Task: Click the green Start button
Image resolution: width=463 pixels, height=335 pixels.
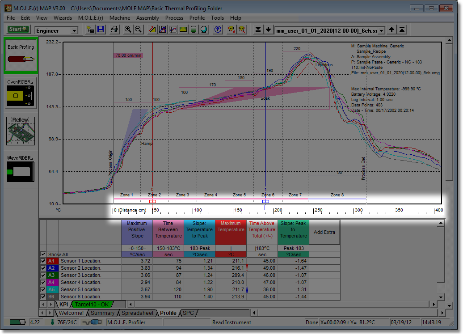Action: (x=18, y=29)
